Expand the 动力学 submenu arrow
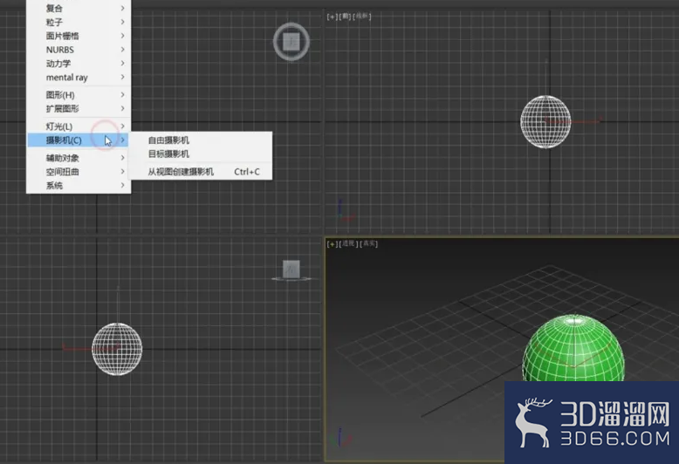 click(122, 63)
